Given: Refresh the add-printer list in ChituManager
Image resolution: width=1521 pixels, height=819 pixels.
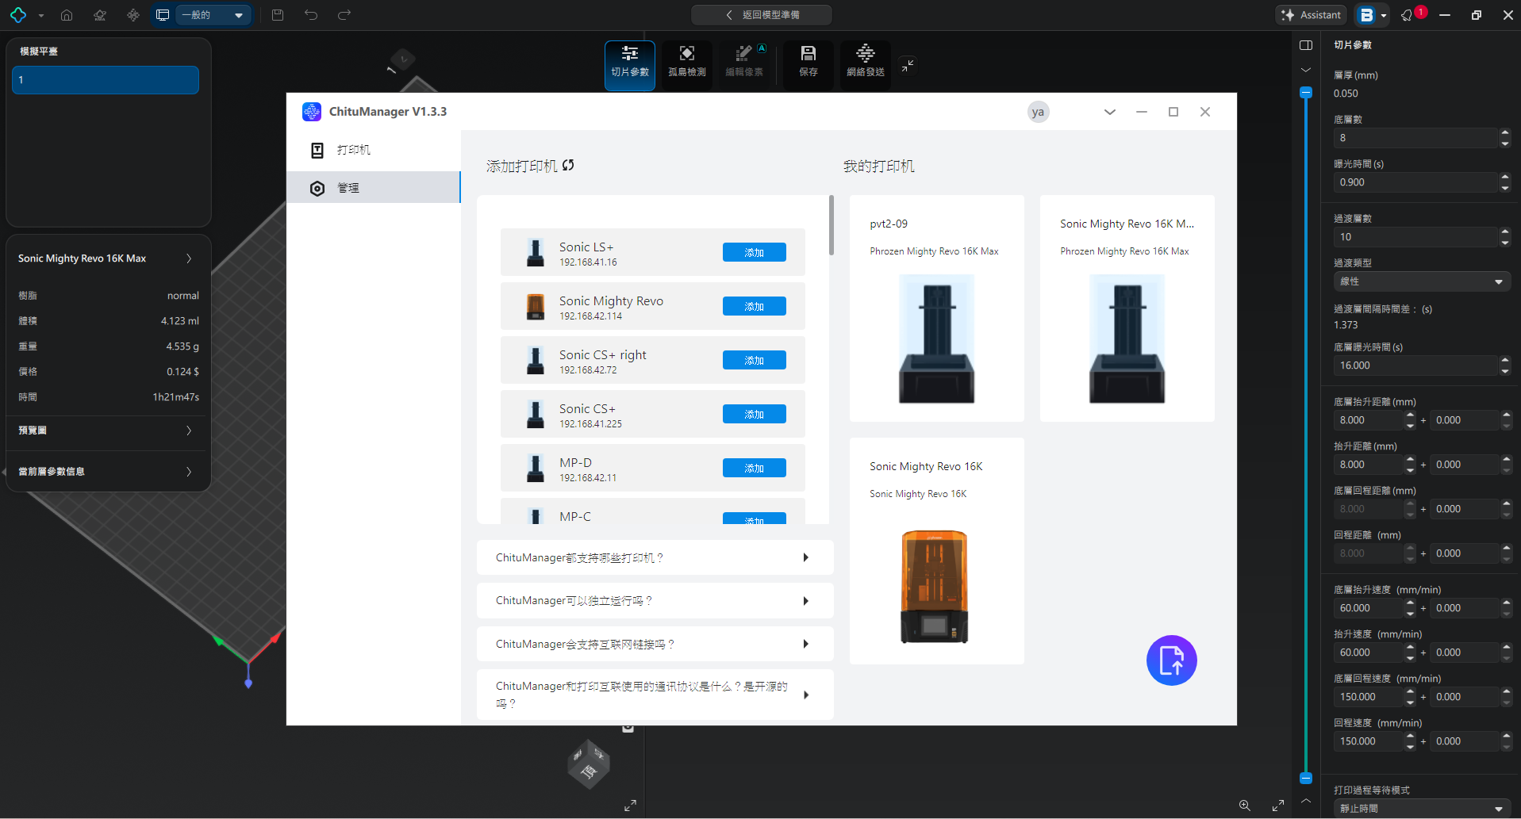Looking at the screenshot, I should point(568,166).
